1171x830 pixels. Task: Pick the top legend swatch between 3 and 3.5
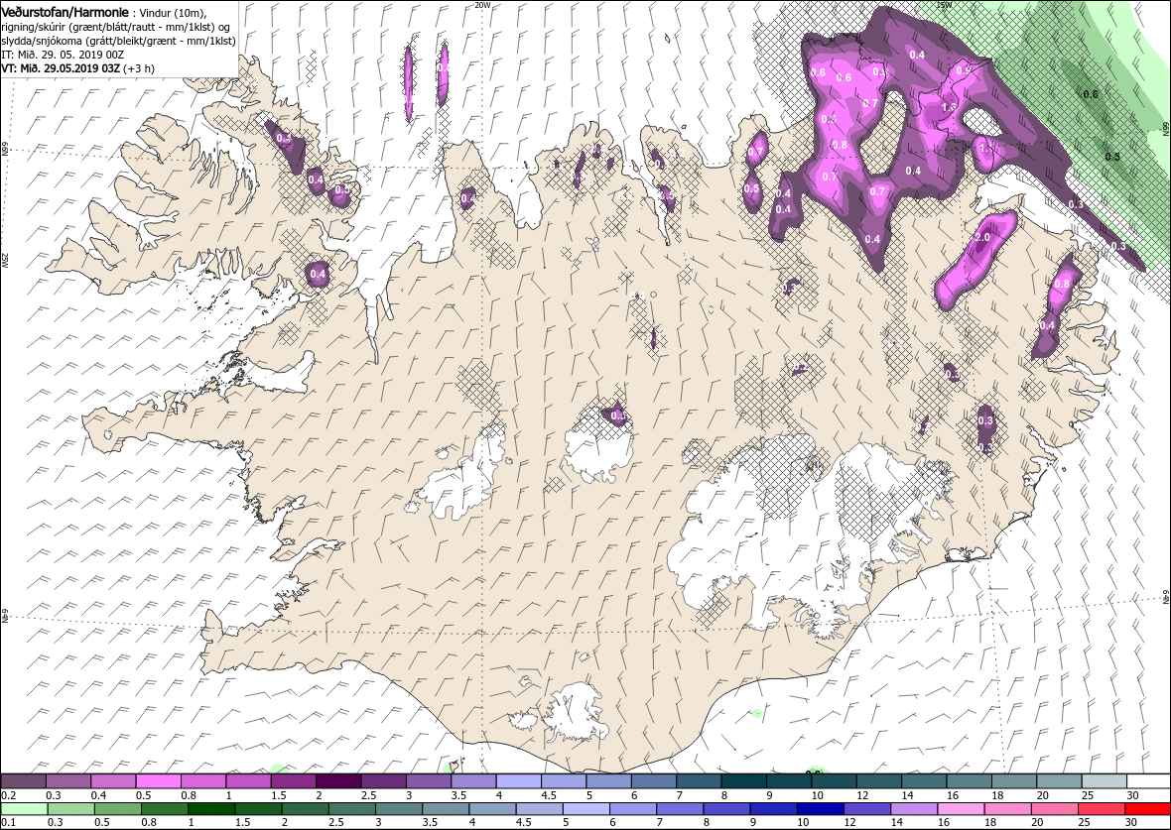click(x=428, y=781)
